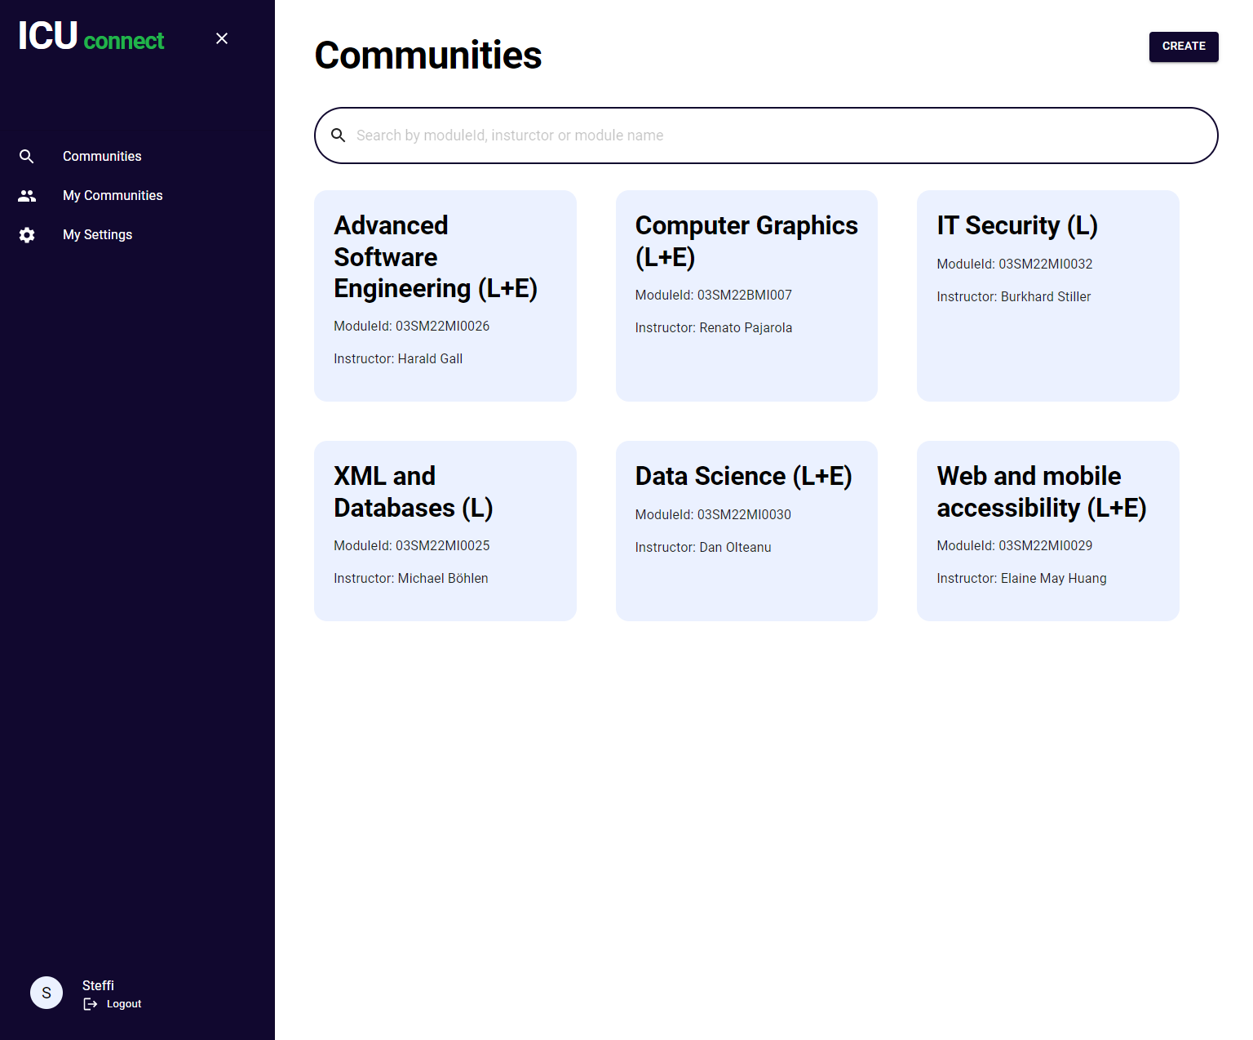
Task: Click ModuleId 03SM22MI0029 text
Action: 1015,545
